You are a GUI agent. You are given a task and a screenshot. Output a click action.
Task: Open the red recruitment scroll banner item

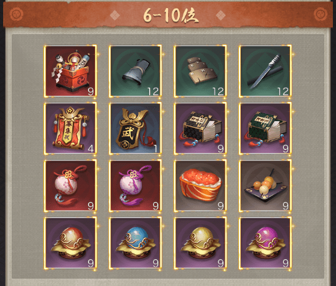click(70, 128)
